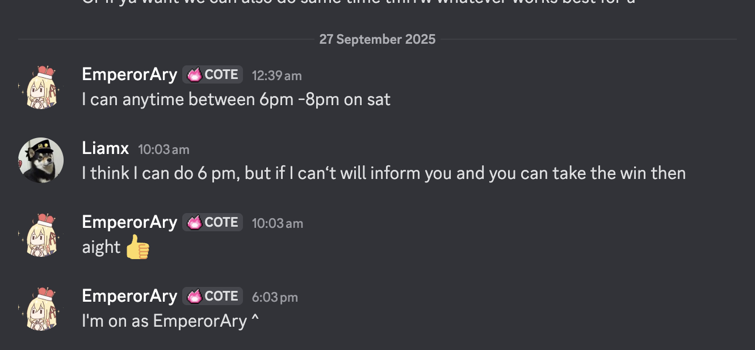Click the "27 September 2025" date divider
Viewport: 755px width, 350px height.
tap(378, 39)
